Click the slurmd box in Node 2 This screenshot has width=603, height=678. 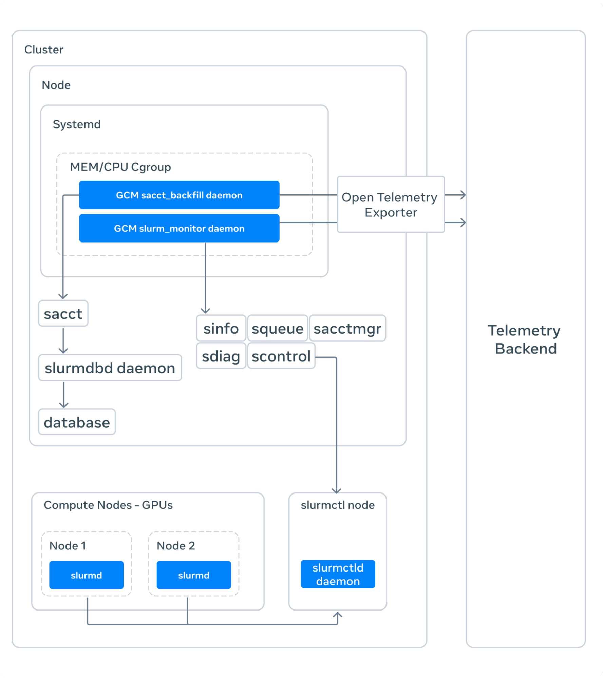point(194,575)
